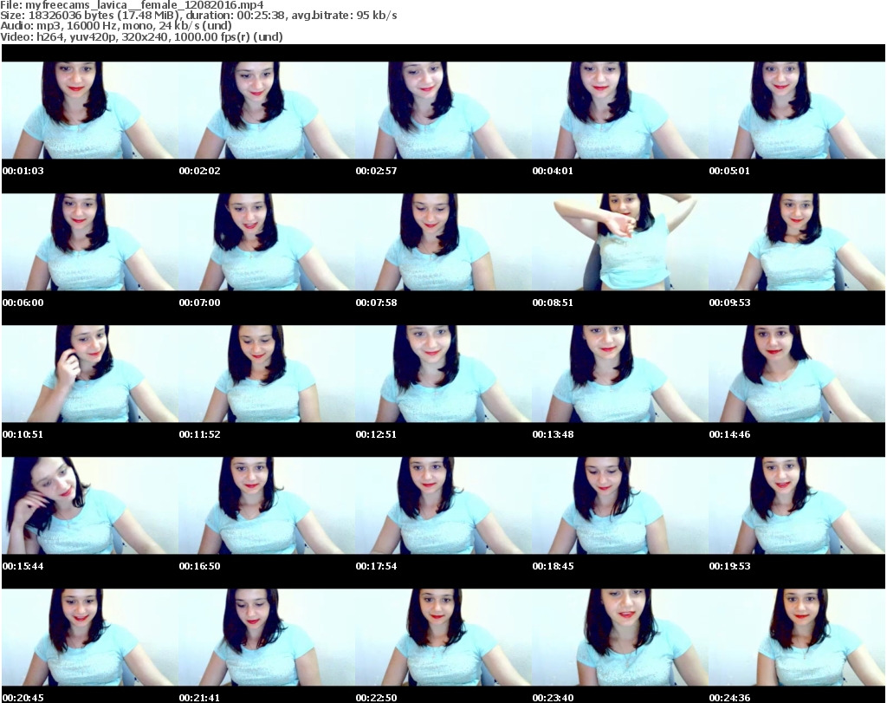The height and width of the screenshot is (703, 887).
Task: Select the thumbnail frame at 00:01:03
Action: click(90, 110)
